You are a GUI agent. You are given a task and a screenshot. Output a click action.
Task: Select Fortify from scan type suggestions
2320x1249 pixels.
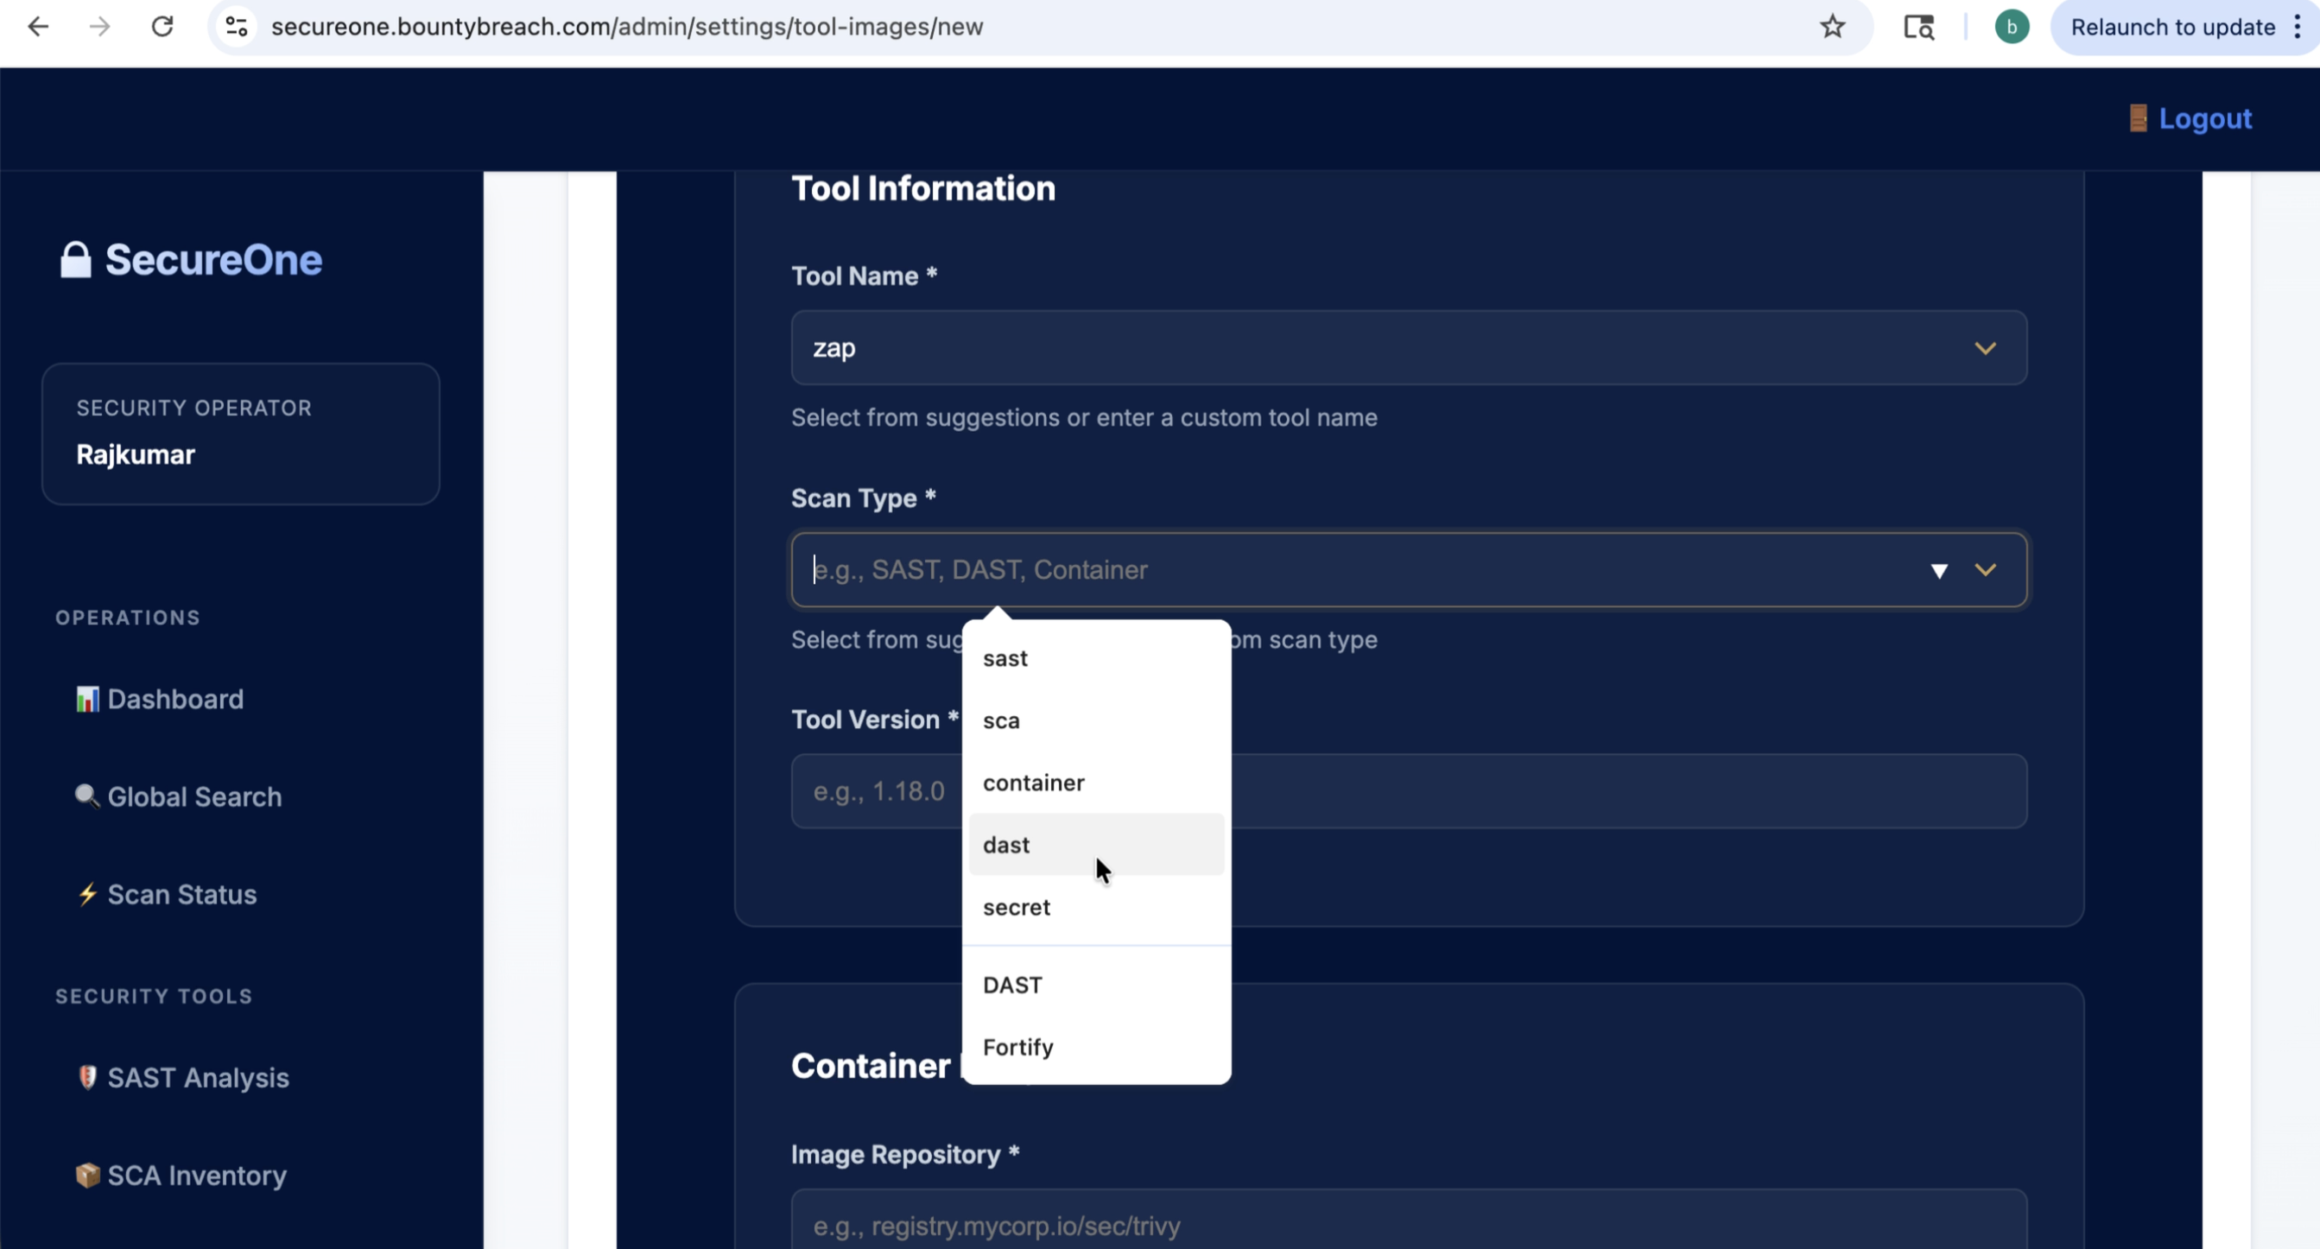coord(1096,1047)
